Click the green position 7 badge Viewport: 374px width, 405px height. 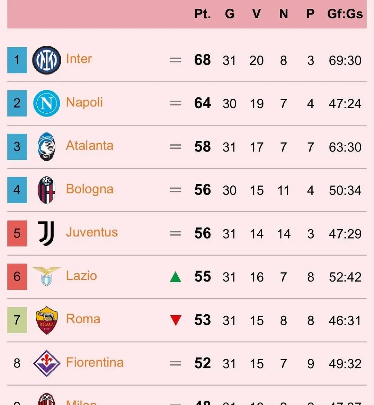click(17, 320)
